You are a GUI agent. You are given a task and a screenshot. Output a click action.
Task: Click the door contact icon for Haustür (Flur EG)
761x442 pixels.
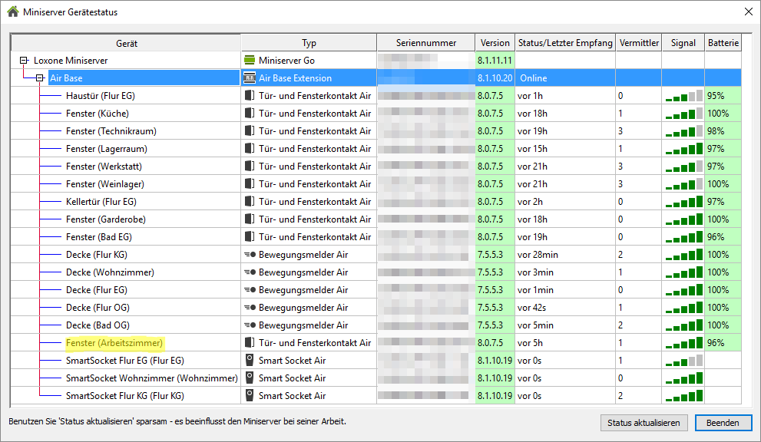[250, 96]
